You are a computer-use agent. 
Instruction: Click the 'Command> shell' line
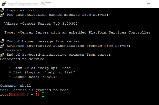[x=16, y=86]
